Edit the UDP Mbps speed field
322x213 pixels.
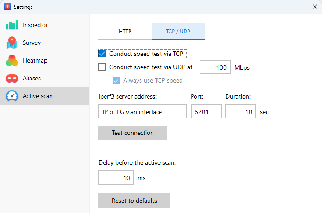tap(215, 67)
